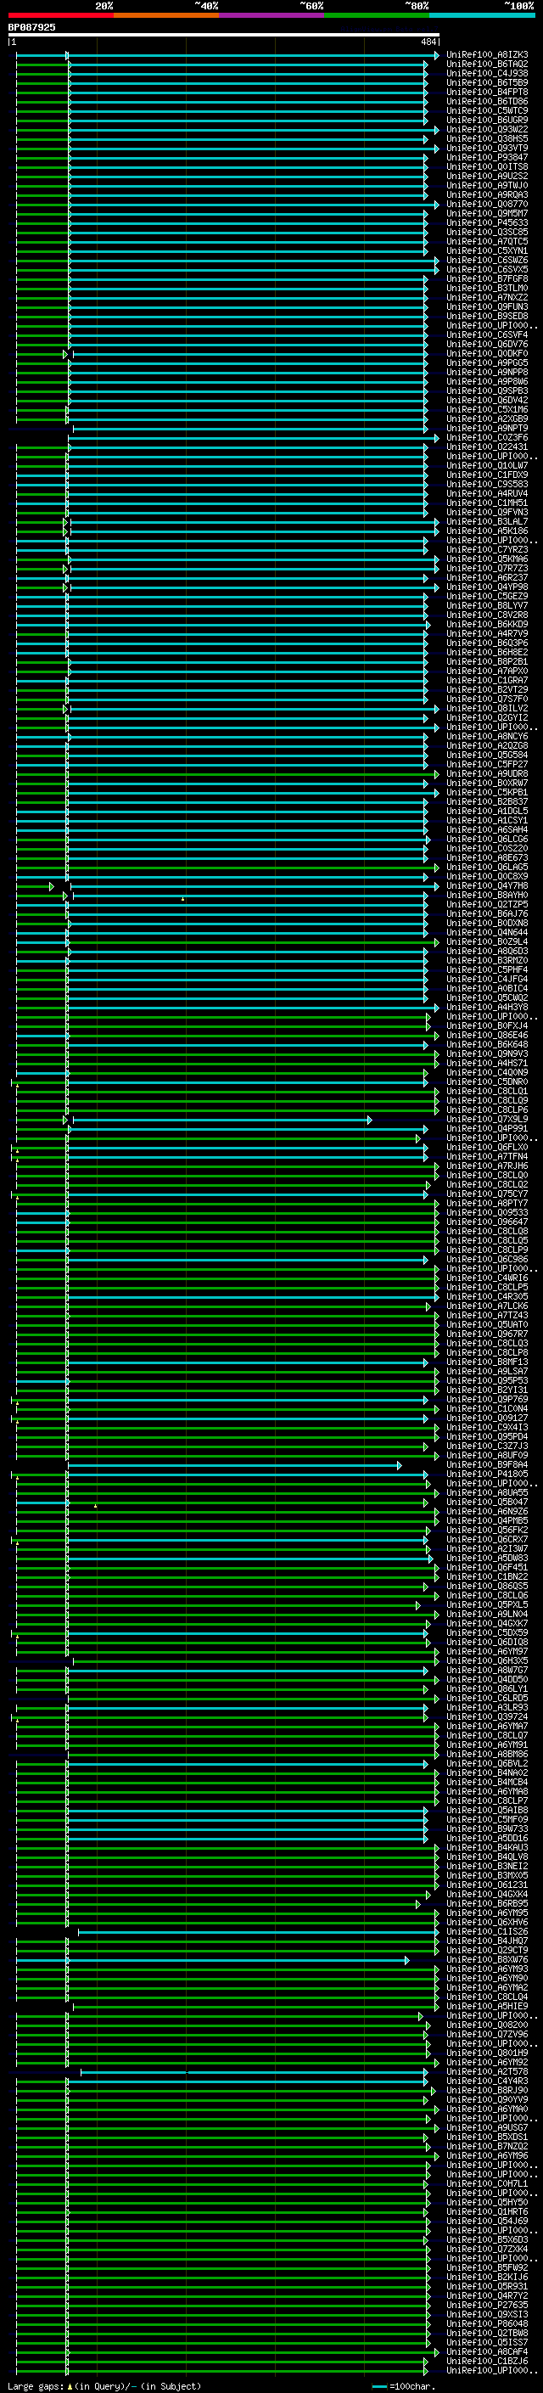Click the UniRef100_B2KIJ6 label
Screen dimensions: 543x2393
pos(487,2277)
